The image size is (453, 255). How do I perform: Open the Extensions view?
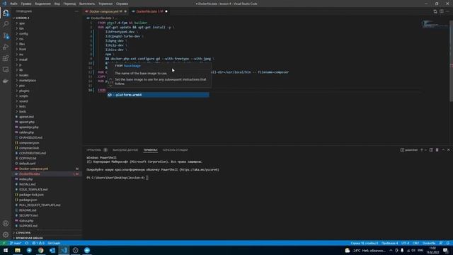pos(6,58)
